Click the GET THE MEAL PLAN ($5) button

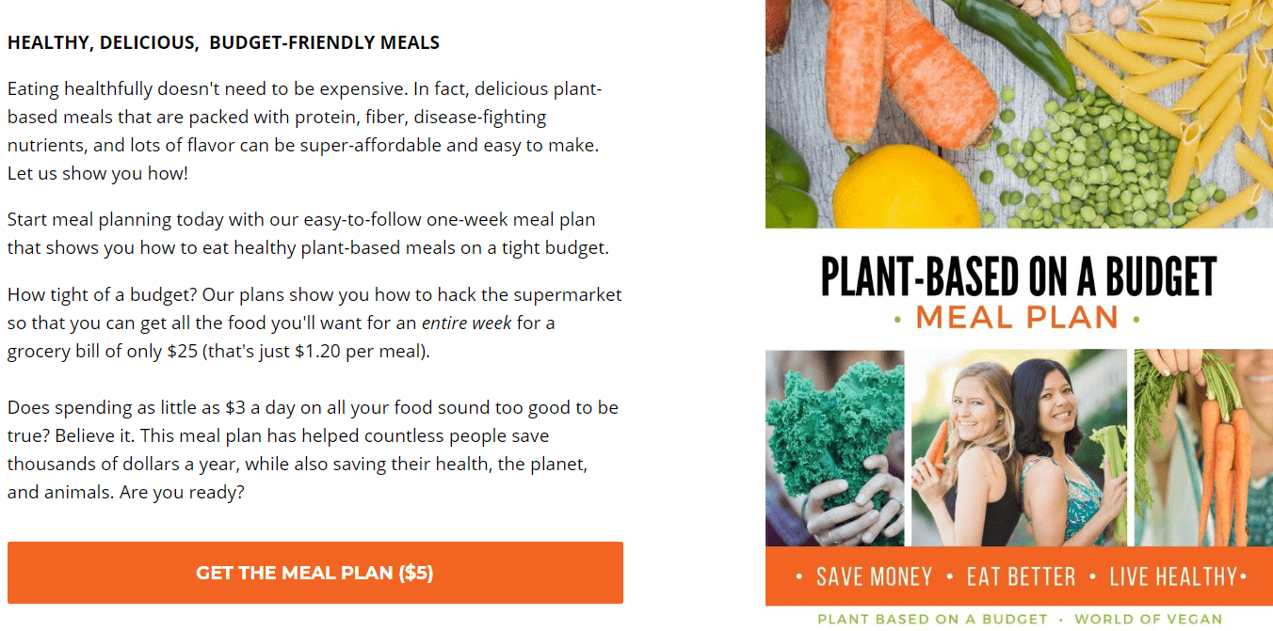(315, 573)
